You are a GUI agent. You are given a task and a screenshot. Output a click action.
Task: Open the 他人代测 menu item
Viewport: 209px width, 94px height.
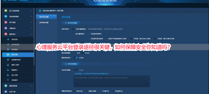18,75
